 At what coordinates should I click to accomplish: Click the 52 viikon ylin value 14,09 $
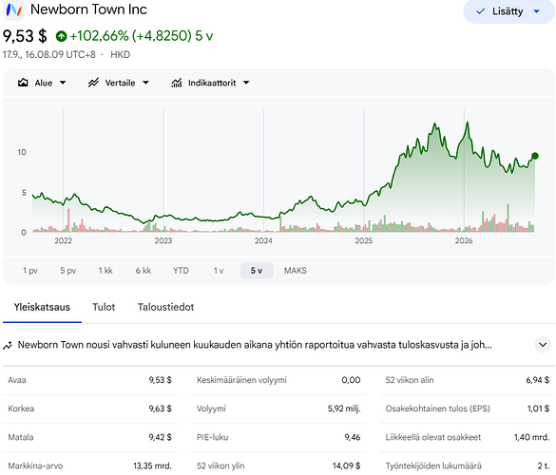tap(347, 465)
